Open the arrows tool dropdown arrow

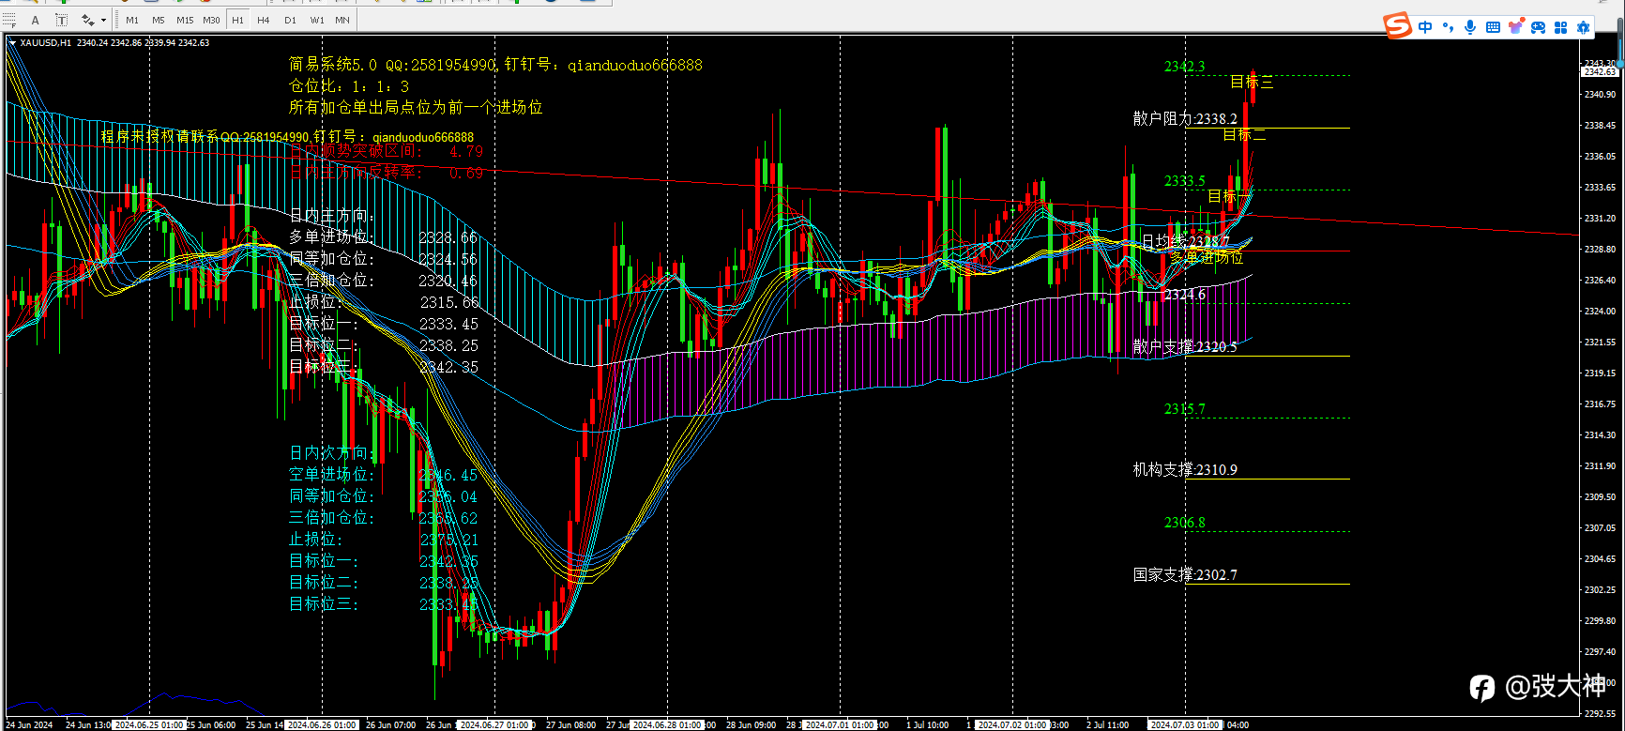[x=103, y=20]
